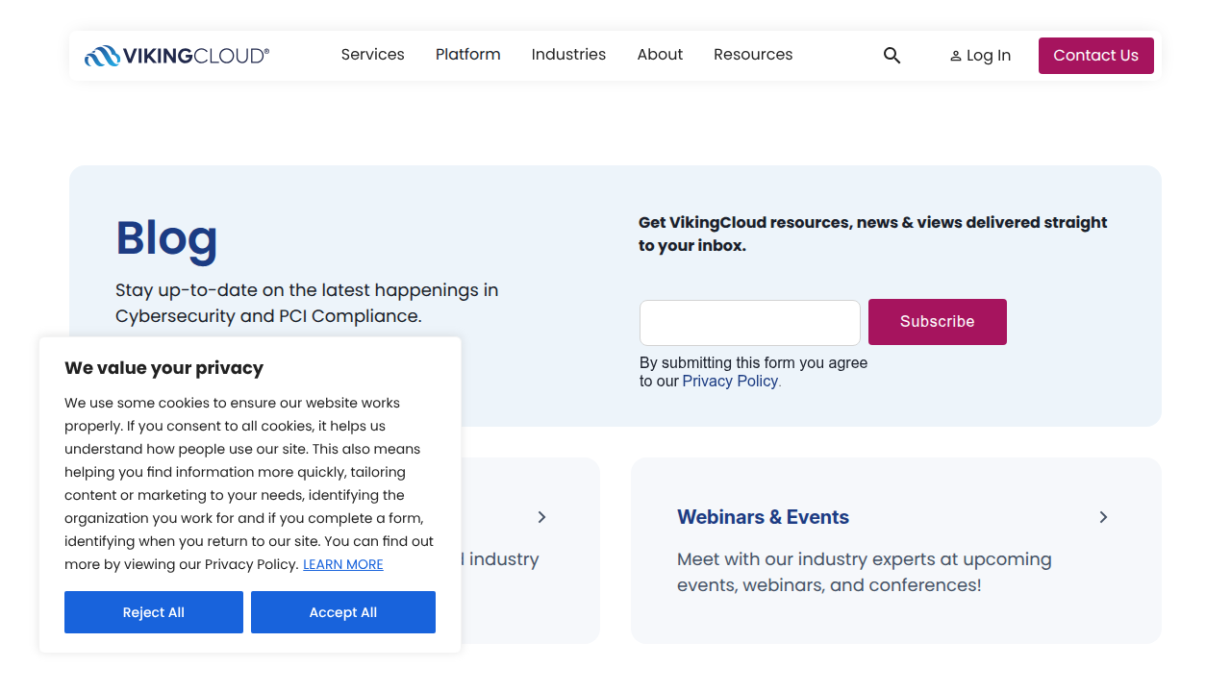The height and width of the screenshot is (692, 1231).
Task: Click the Contact Us button
Action: (x=1096, y=56)
